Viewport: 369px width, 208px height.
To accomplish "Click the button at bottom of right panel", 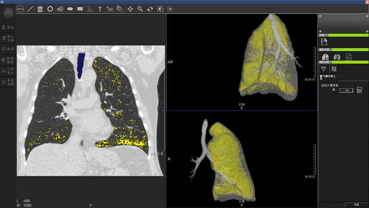I will click(x=356, y=204).
